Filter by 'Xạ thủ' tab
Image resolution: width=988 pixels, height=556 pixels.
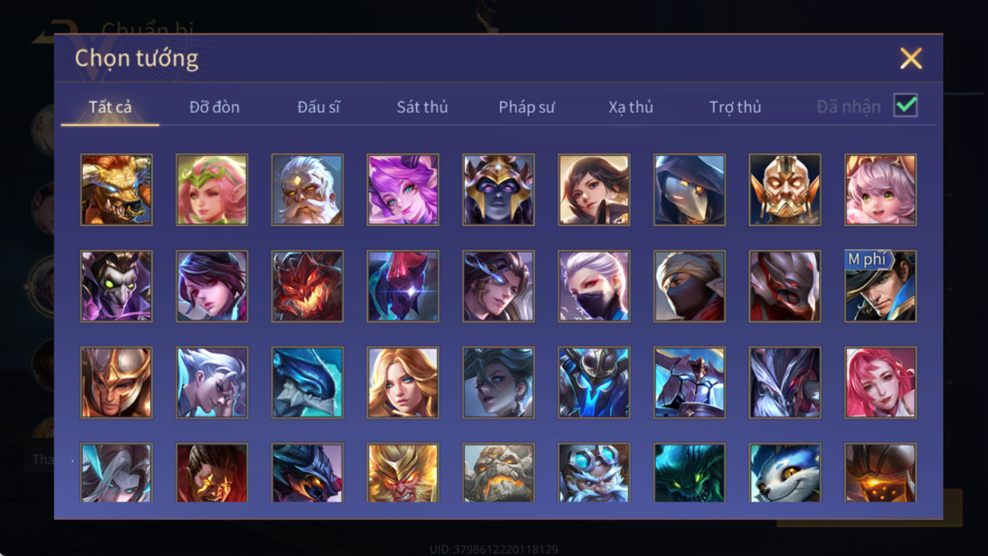tap(631, 107)
